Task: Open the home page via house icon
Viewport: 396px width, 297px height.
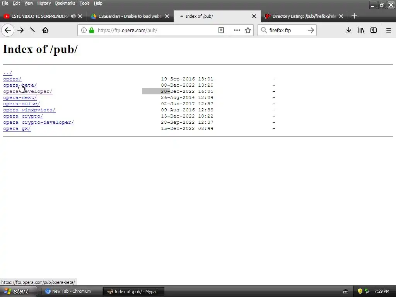Action: [x=45, y=30]
